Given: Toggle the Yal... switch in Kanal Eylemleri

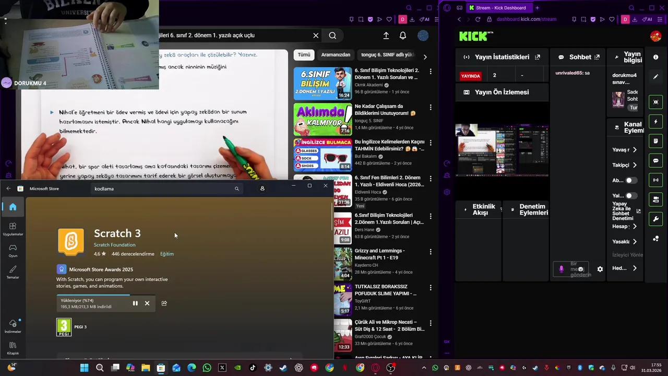Looking at the screenshot, I should pos(631,196).
